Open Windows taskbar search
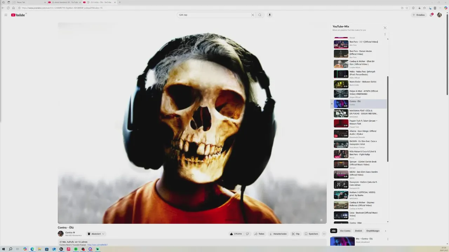 (11, 249)
